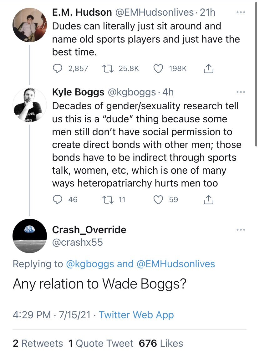Viewport: 259px width, 353px height.
Task: View the 676 Likes list
Action: pyautogui.click(x=161, y=343)
